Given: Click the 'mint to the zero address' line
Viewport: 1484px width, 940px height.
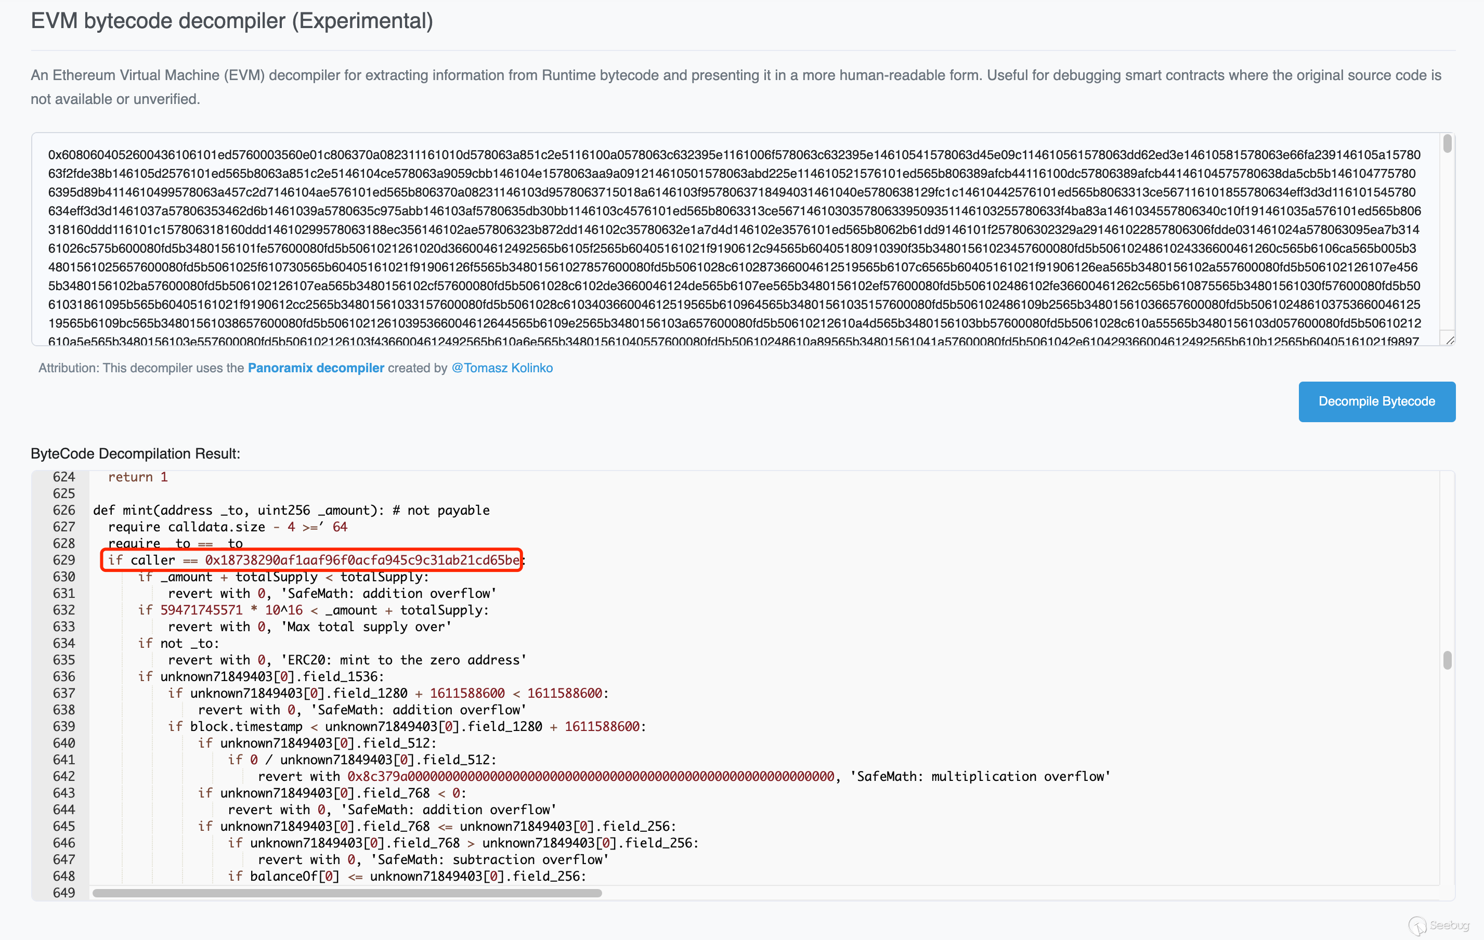Looking at the screenshot, I should click(347, 660).
